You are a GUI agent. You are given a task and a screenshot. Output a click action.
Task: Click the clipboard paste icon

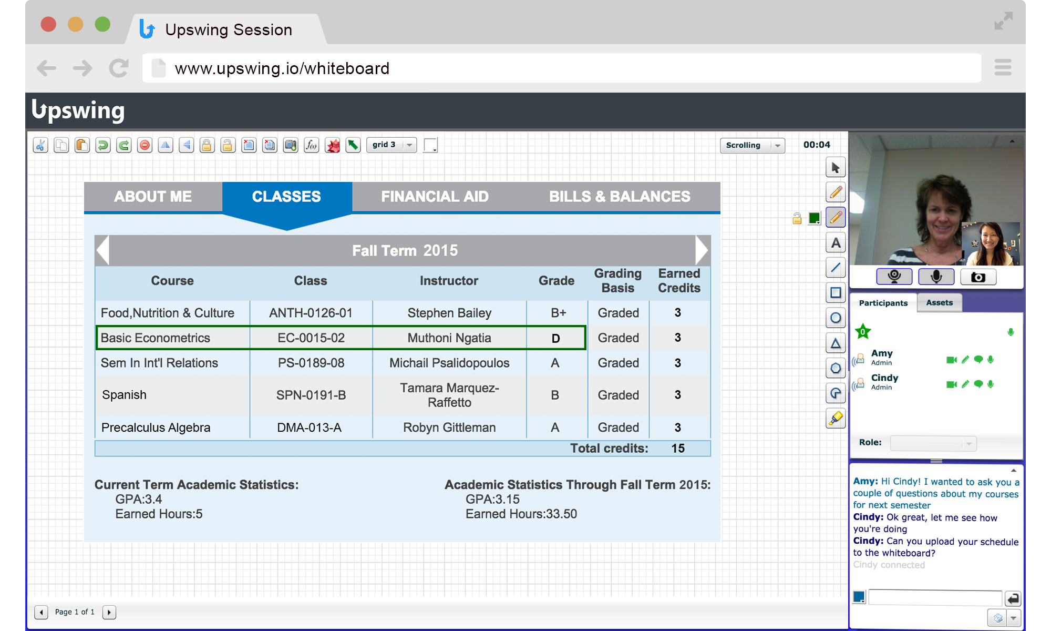pos(82,145)
